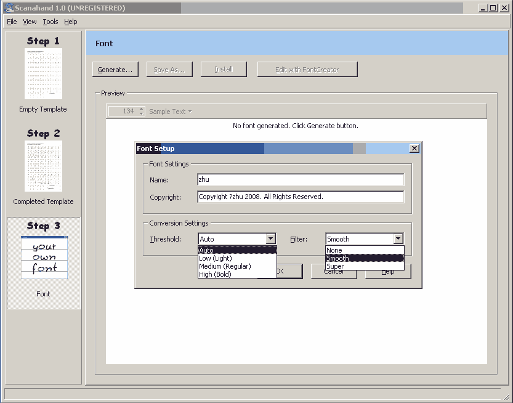
Task: Expand the Threshold combo box arrow
Action: click(270, 238)
